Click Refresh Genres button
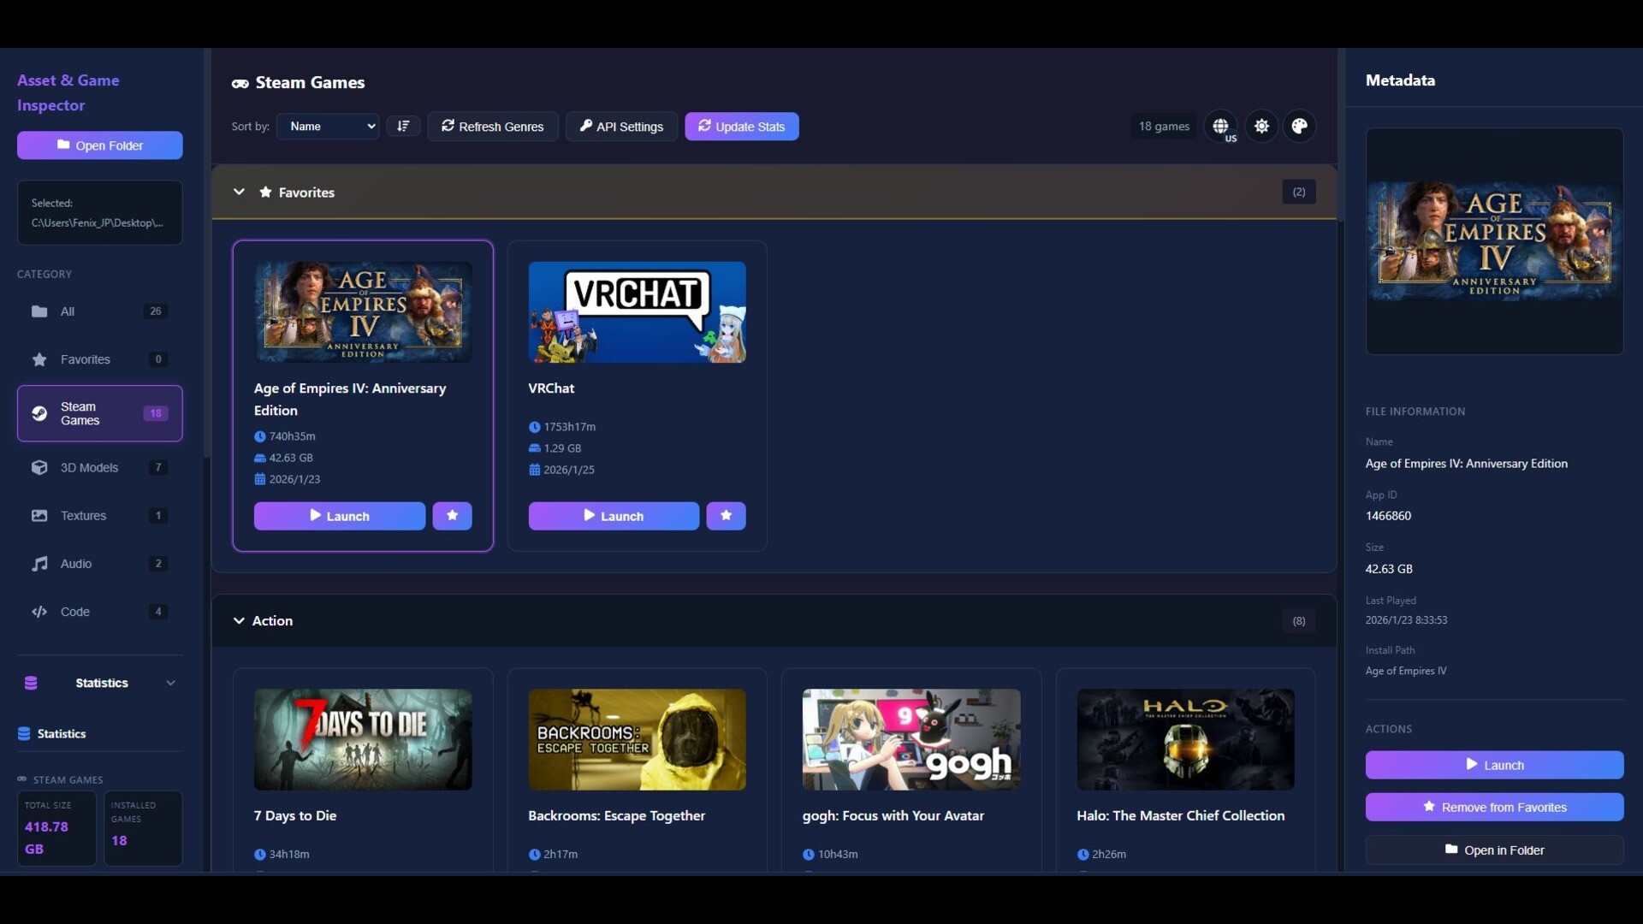Viewport: 1643px width, 924px height. click(493, 126)
